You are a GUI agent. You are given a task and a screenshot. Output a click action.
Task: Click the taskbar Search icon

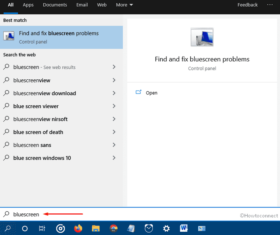7,228
